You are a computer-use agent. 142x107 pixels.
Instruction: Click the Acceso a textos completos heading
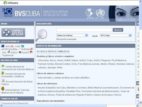(53, 52)
